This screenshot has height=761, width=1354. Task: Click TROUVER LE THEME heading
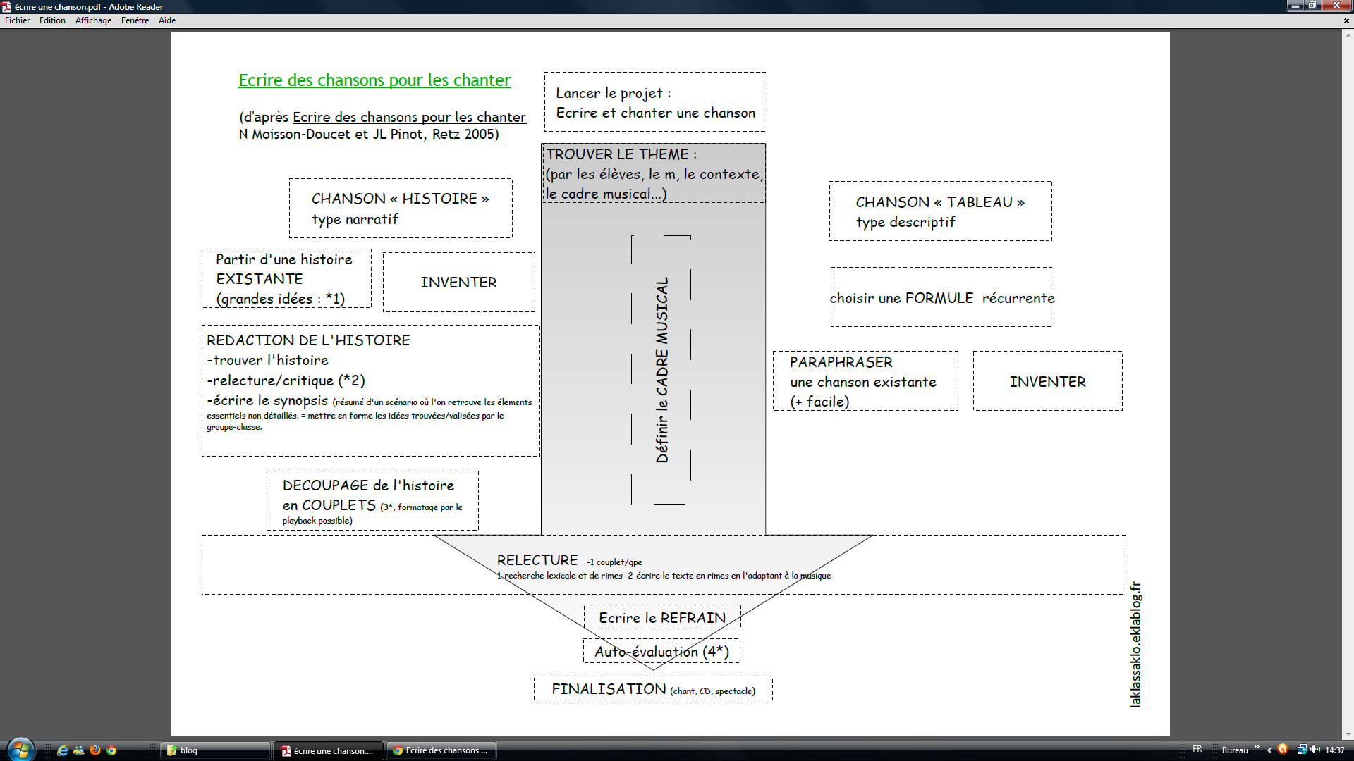tap(621, 154)
